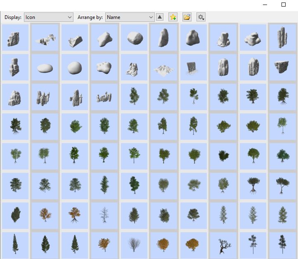Open the gear settings options menu

tap(201, 17)
